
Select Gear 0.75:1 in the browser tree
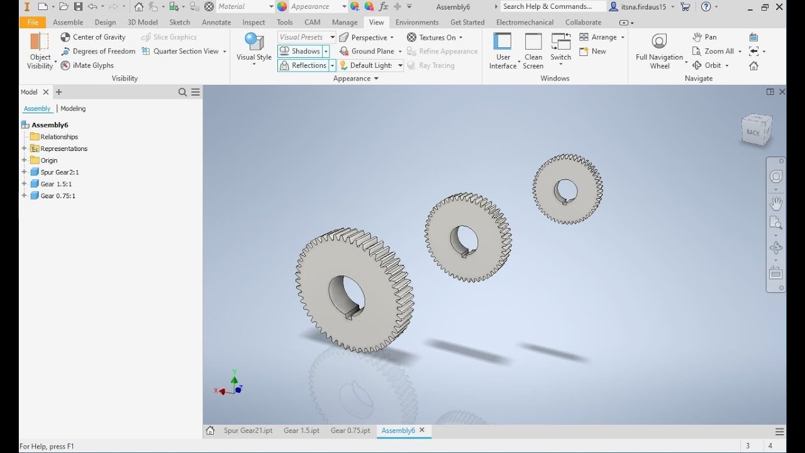click(x=58, y=196)
